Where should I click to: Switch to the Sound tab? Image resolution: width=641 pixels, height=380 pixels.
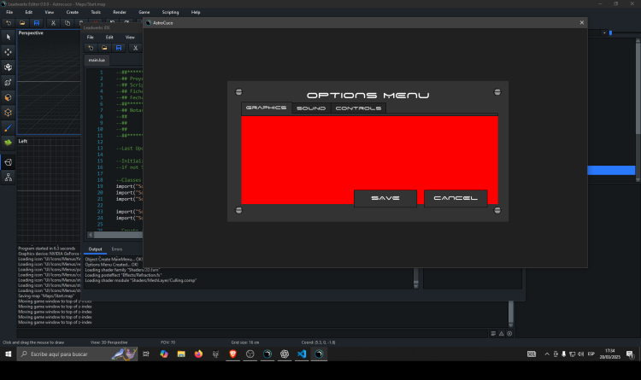pos(311,108)
